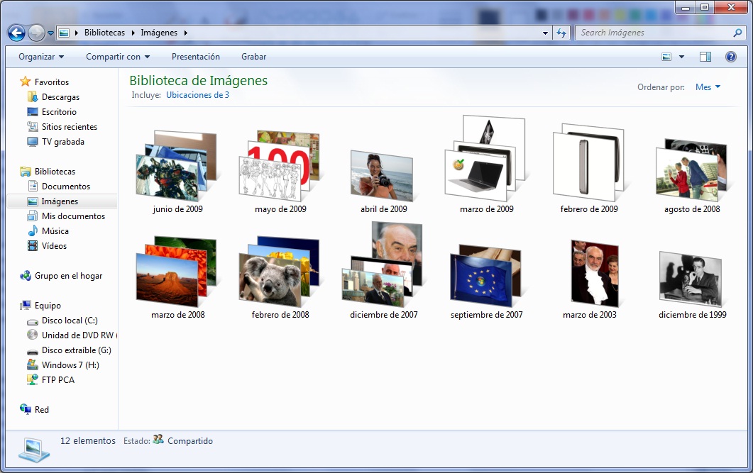Viewport: 753px width, 473px height.
Task: Click Grabar in the toolbar
Action: point(253,57)
